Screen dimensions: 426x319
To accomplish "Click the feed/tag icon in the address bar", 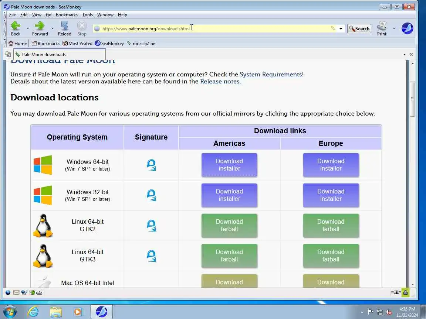I will 333,28.
